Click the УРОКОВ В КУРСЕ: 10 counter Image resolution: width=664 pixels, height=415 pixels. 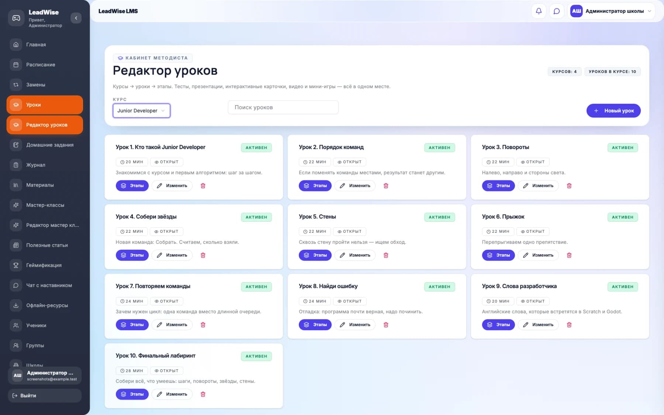point(612,72)
